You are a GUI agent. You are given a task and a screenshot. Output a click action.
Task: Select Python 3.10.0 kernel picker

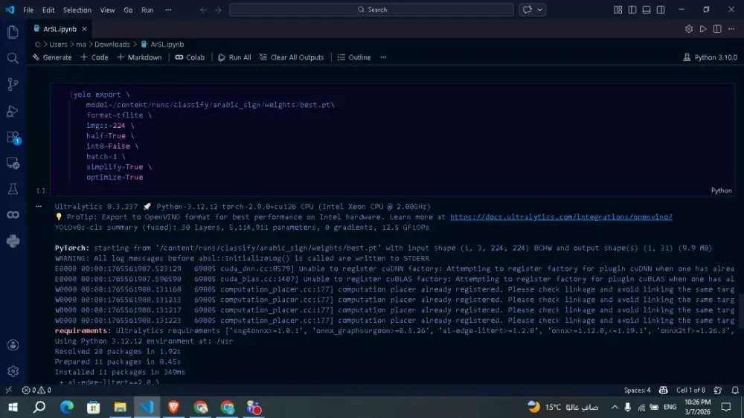[711, 57]
